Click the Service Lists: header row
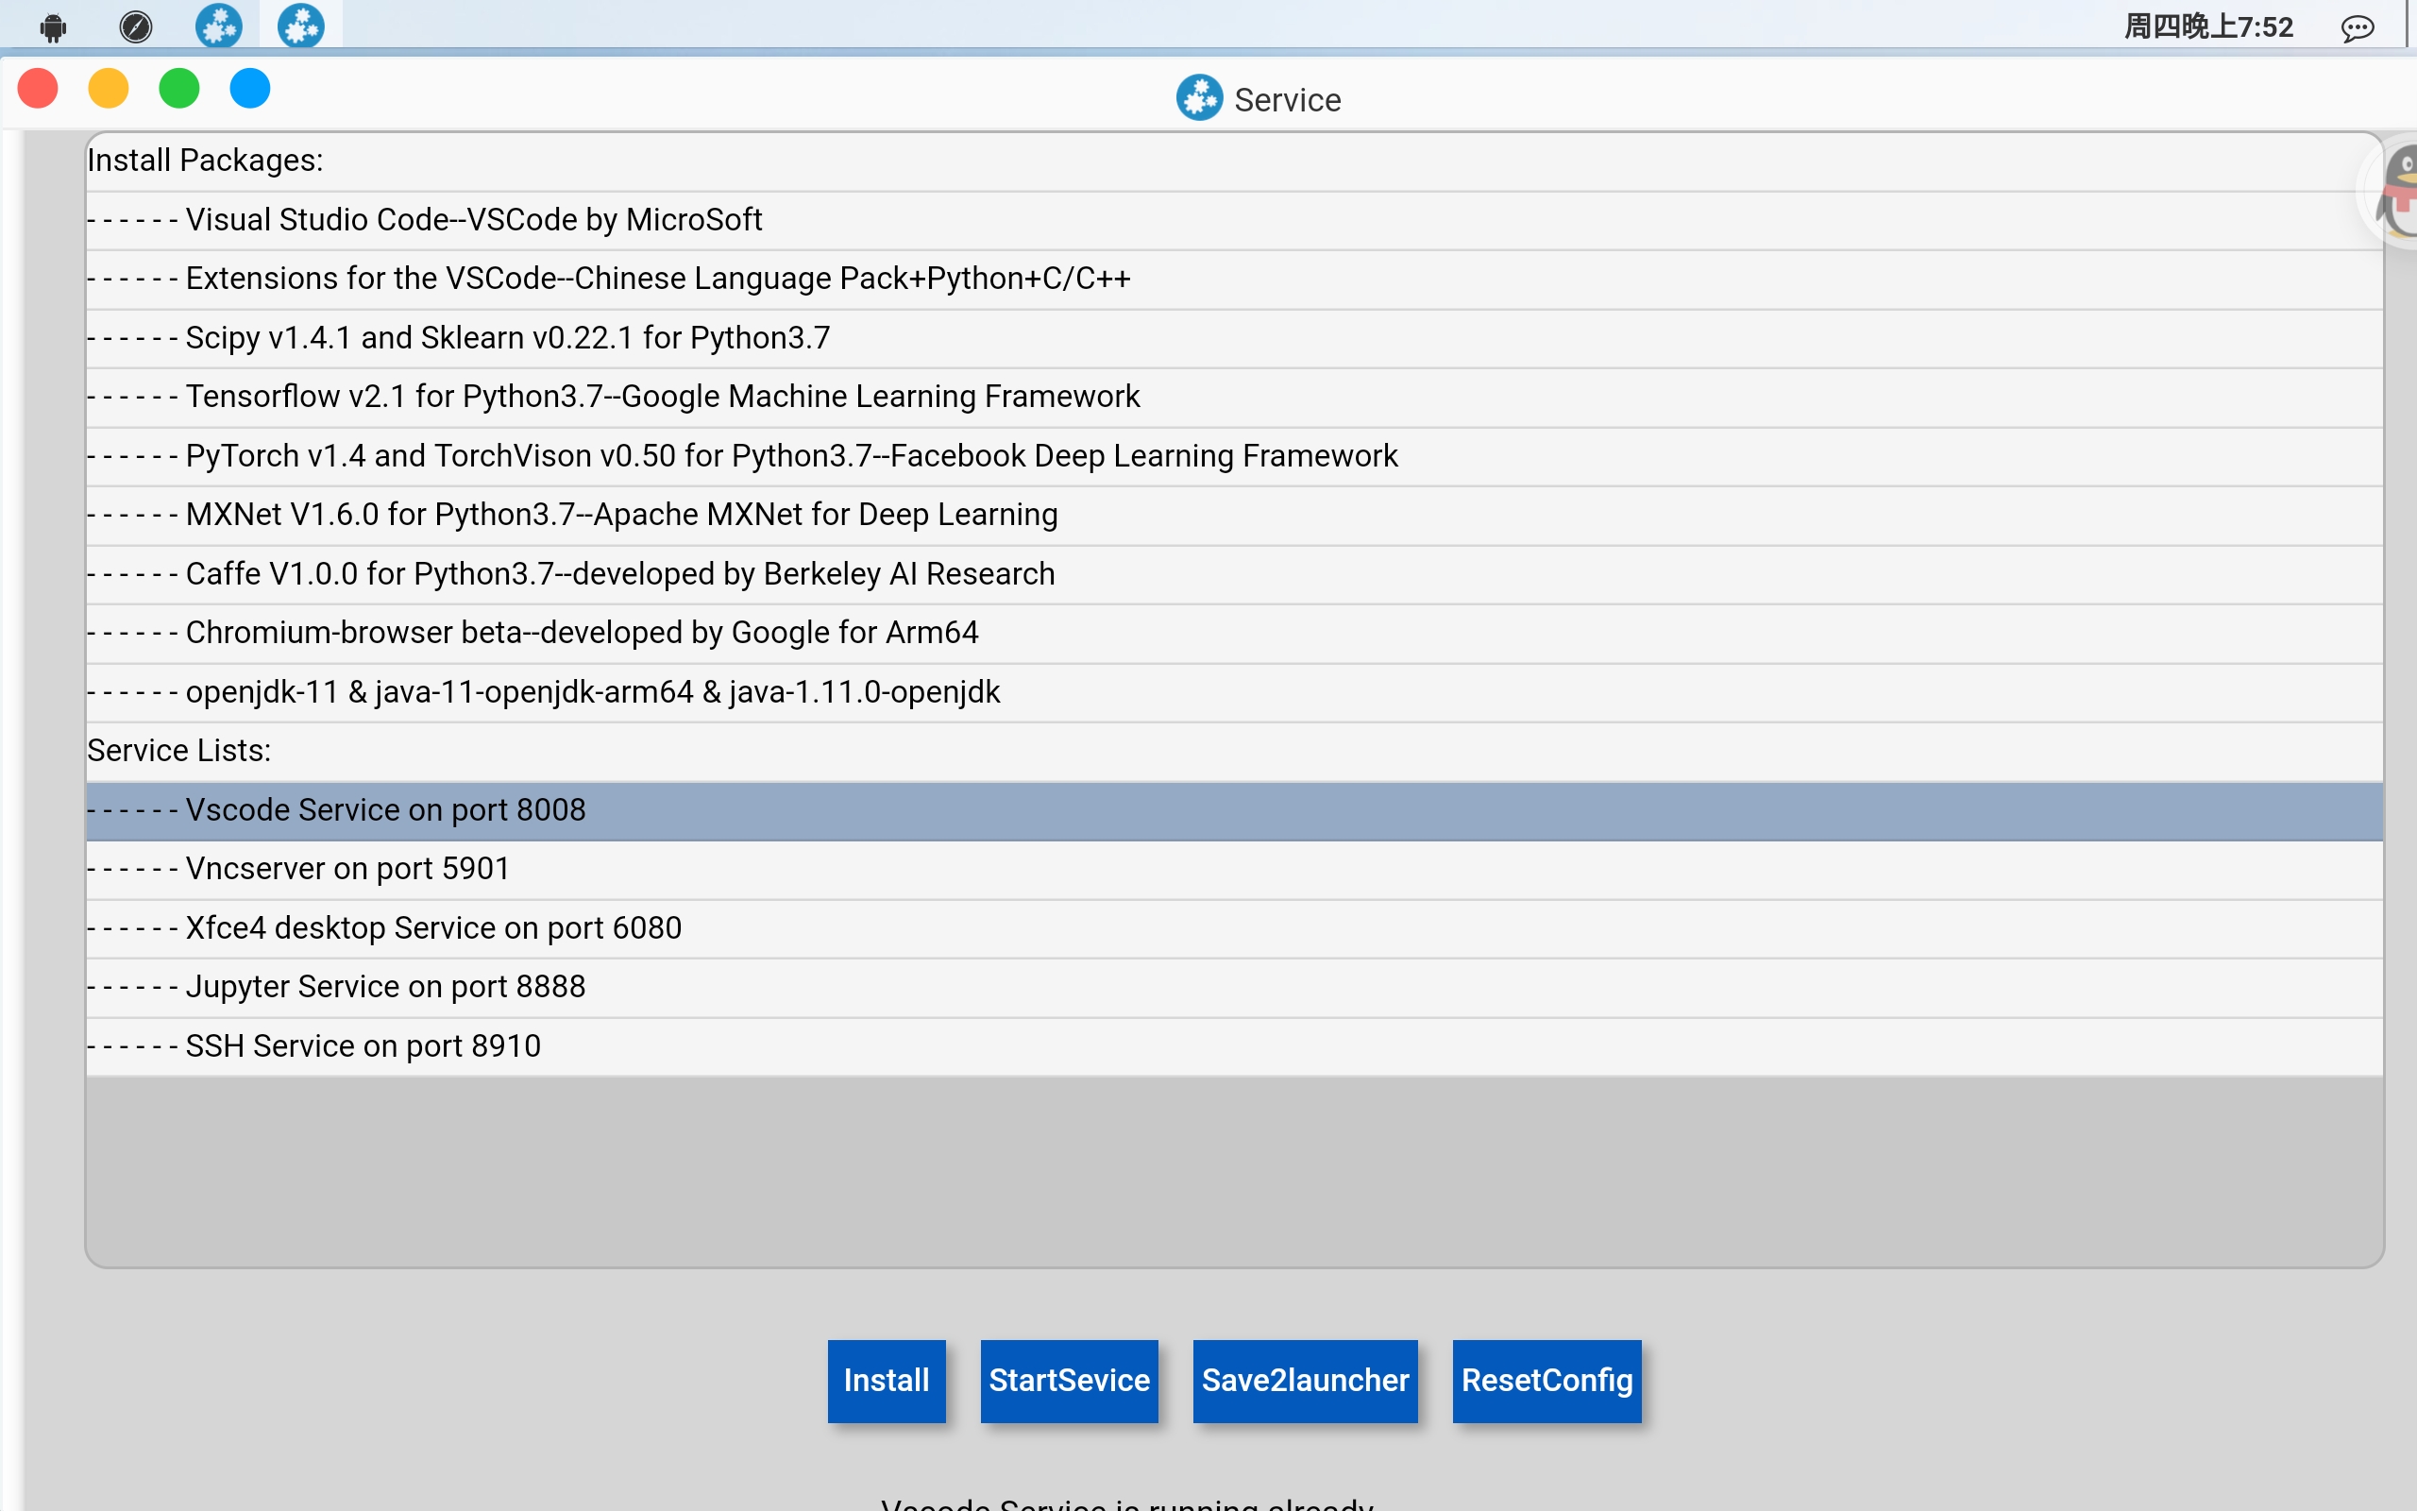The image size is (2417, 1511). coord(1235,752)
